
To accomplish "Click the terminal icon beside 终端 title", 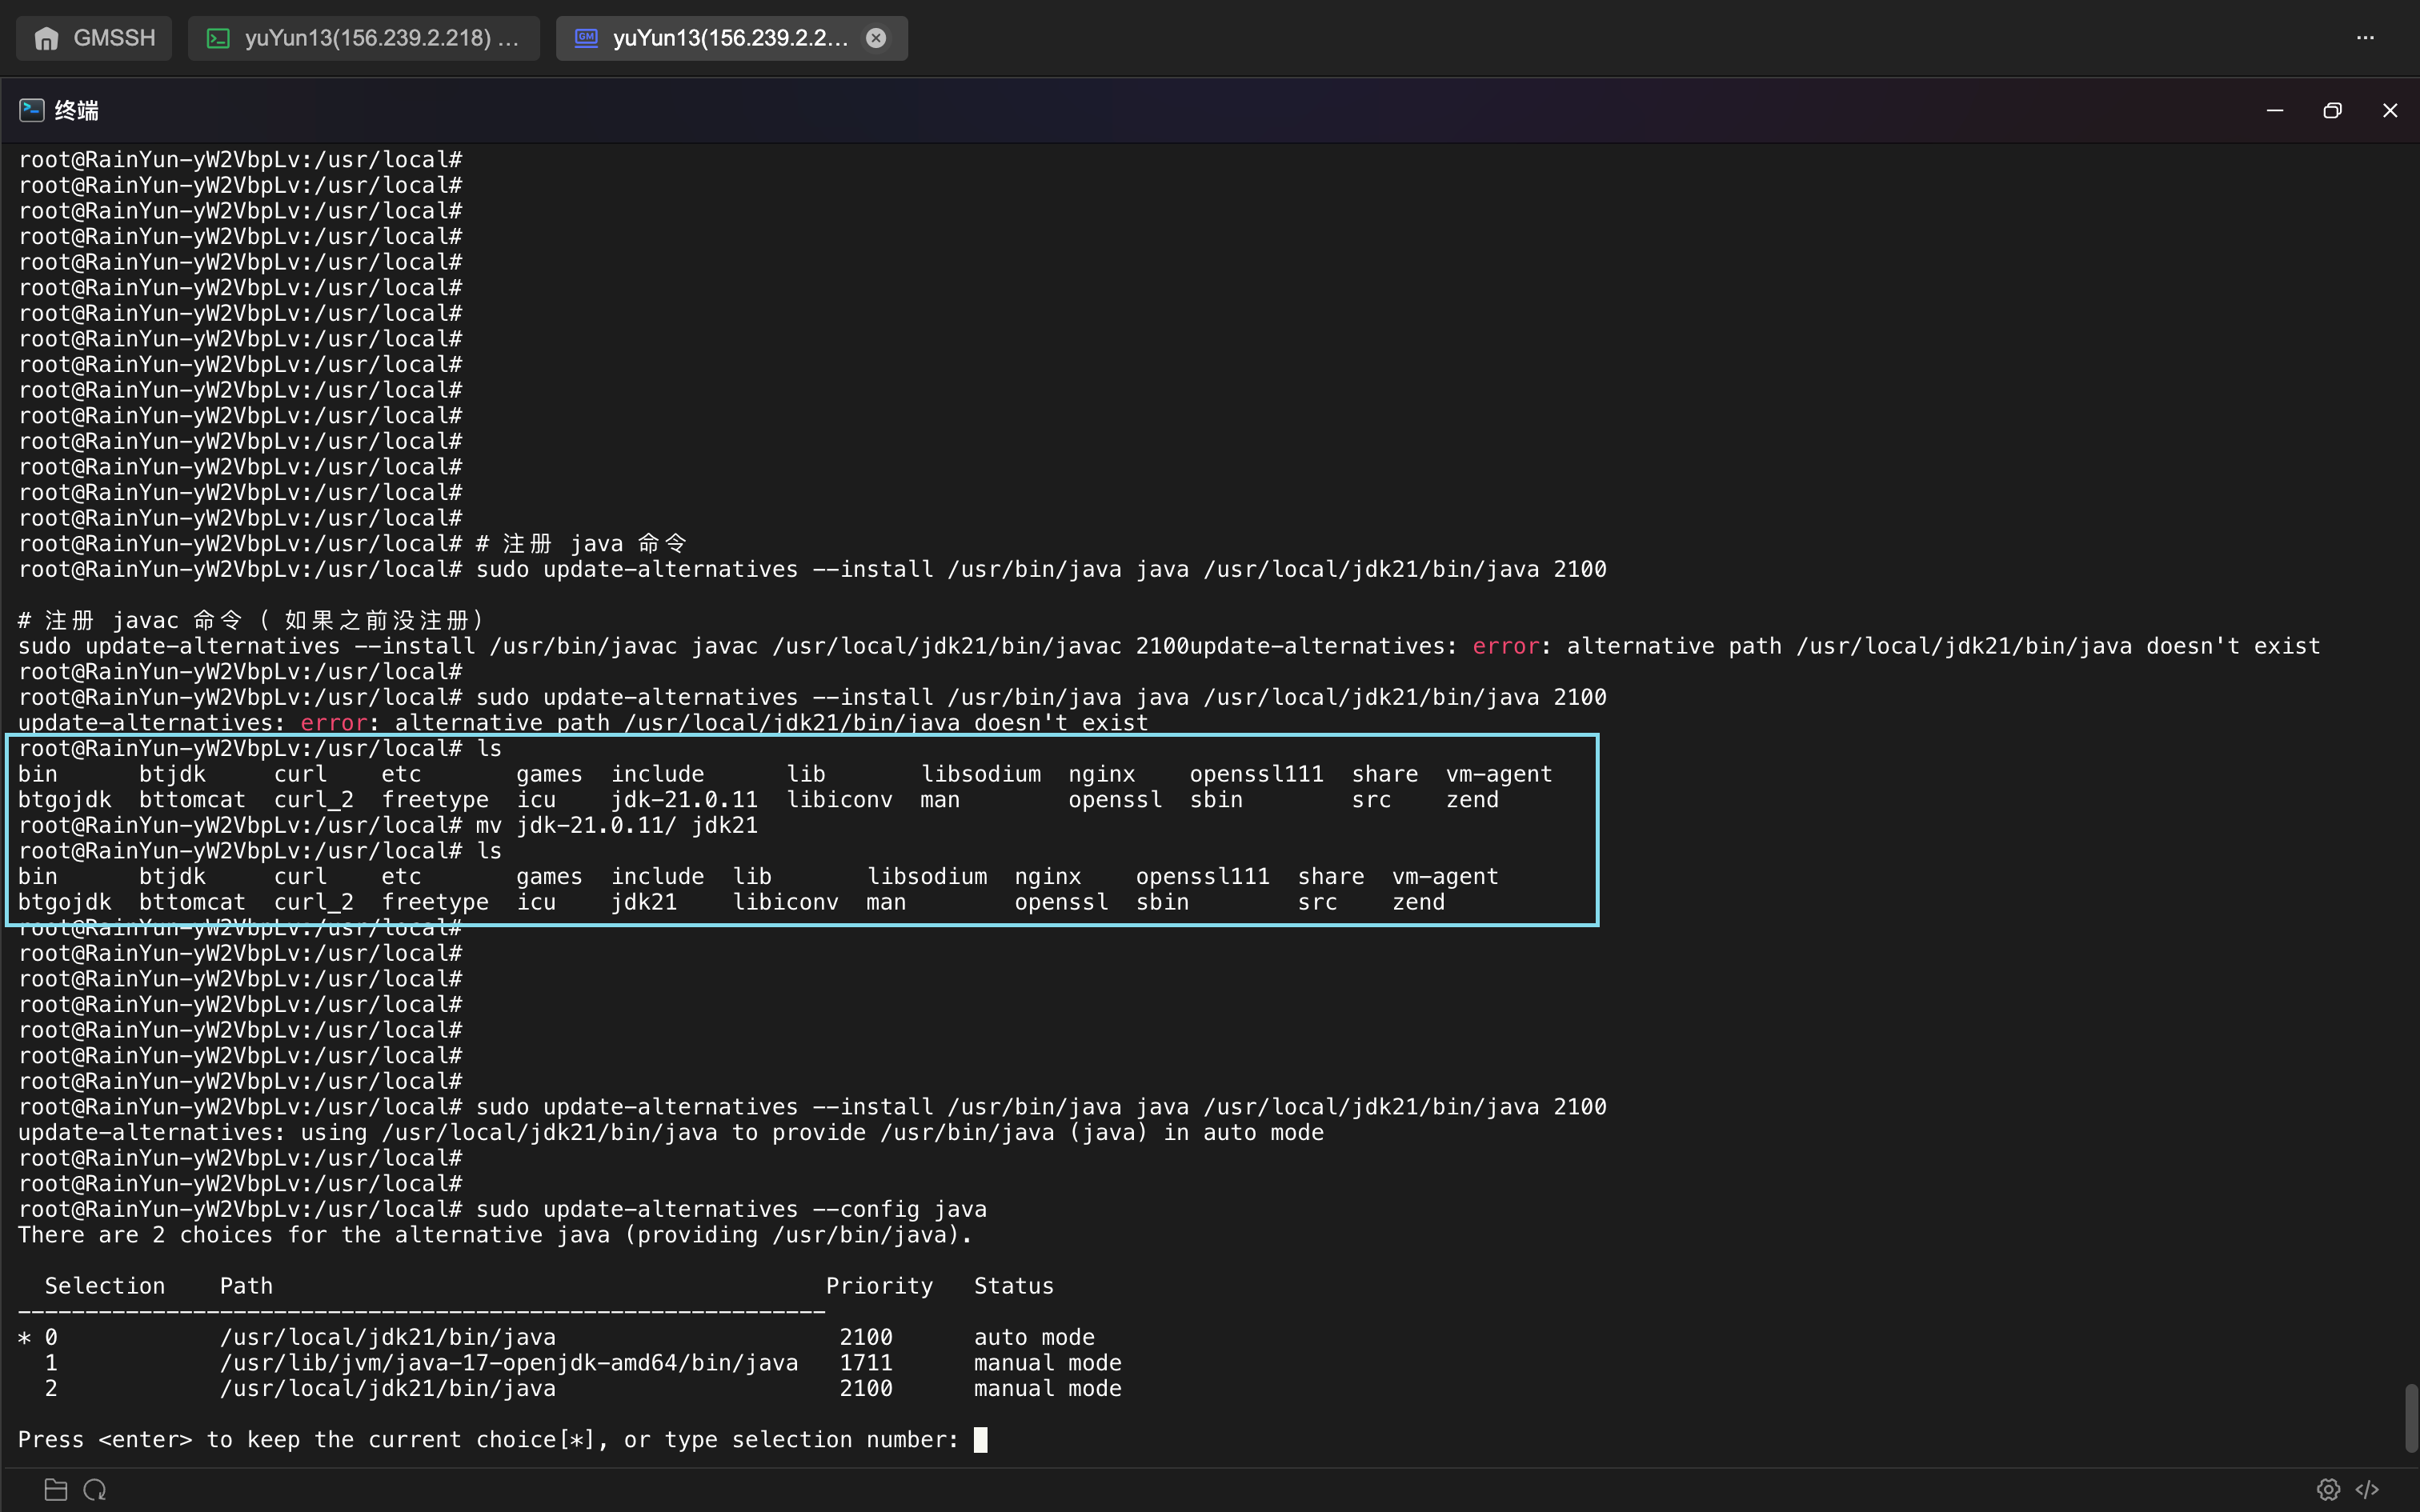I will [x=32, y=110].
